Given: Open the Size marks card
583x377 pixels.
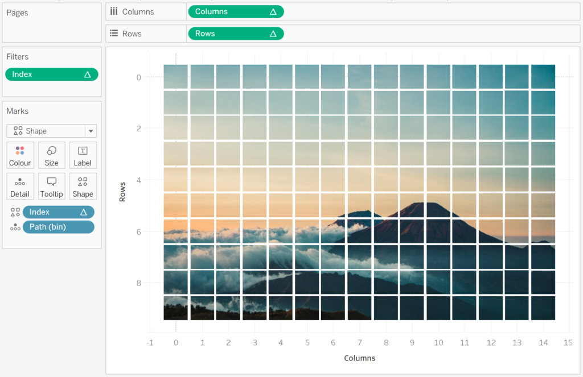Looking at the screenshot, I should point(52,155).
